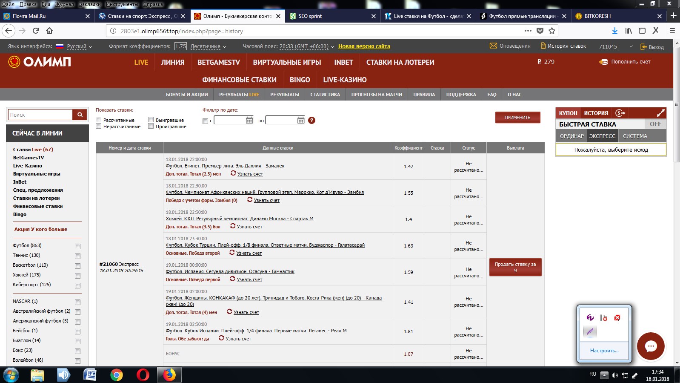
Task: Open interface language Русский dropdown
Action: 80,46
